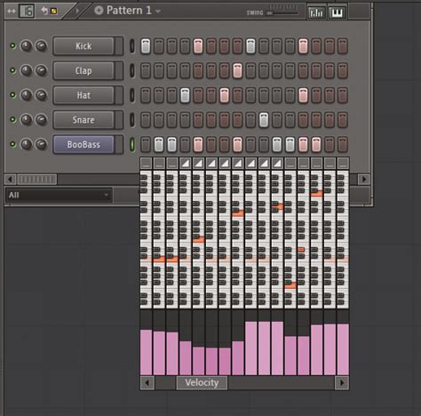Toggle the eighth step of the Clap row

[237, 70]
